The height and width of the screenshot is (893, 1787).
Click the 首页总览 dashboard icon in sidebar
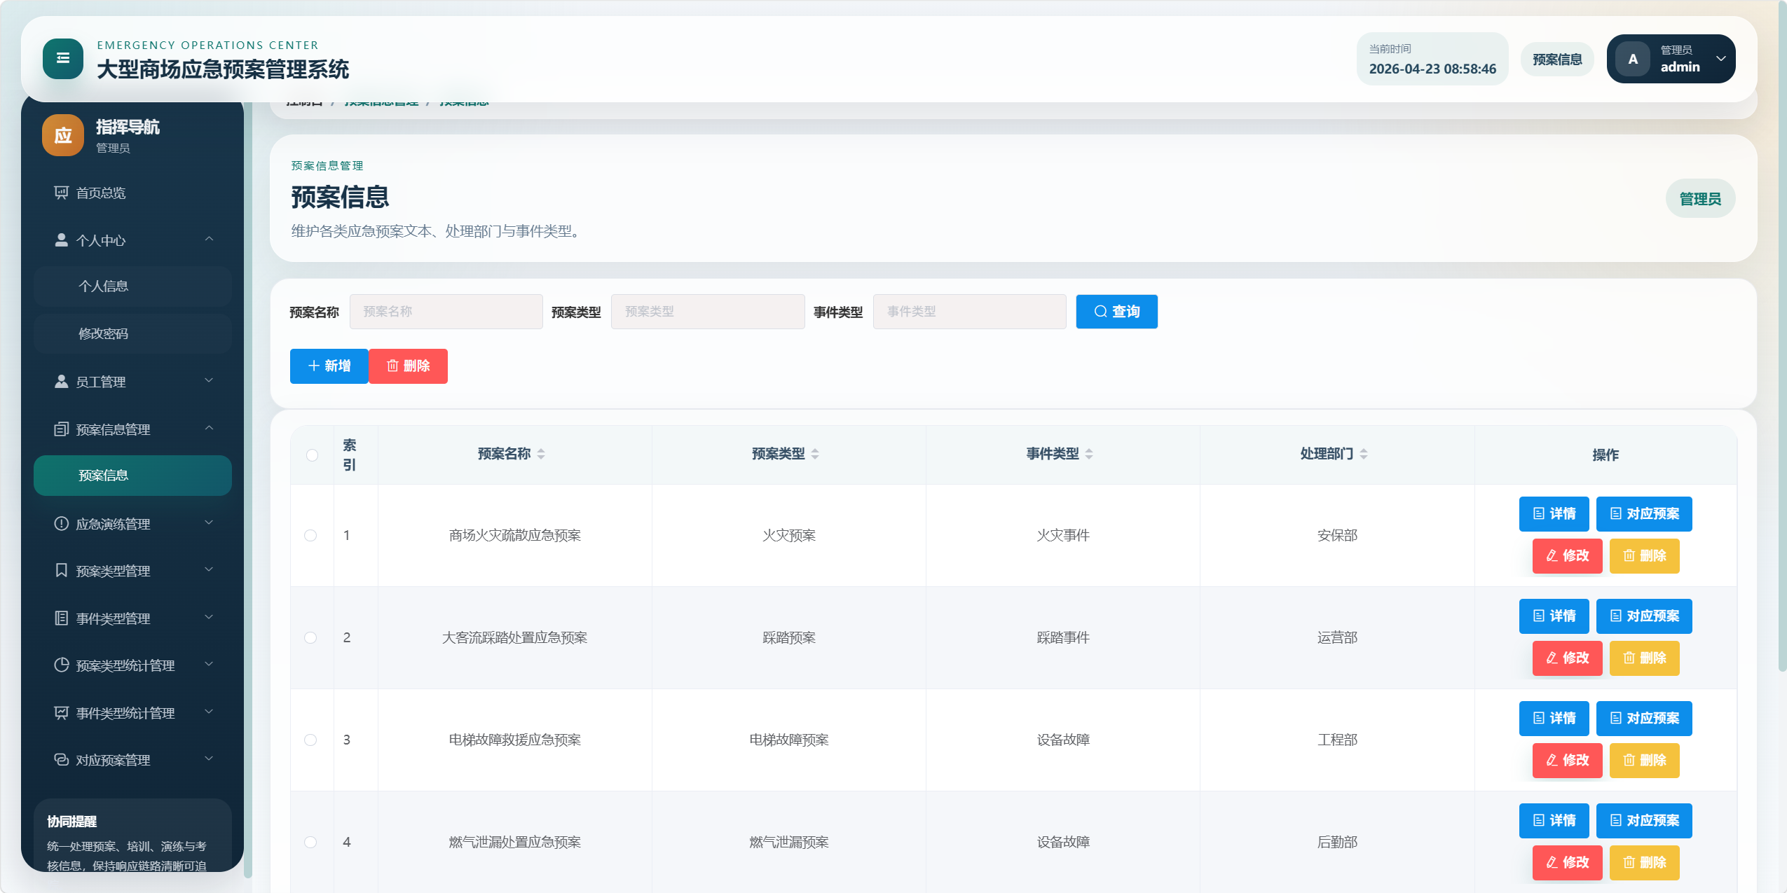point(62,193)
